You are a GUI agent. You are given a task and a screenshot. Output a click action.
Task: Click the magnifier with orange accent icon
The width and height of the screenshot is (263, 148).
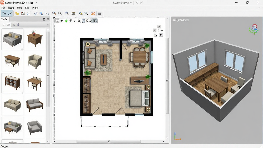[x=54, y=14]
